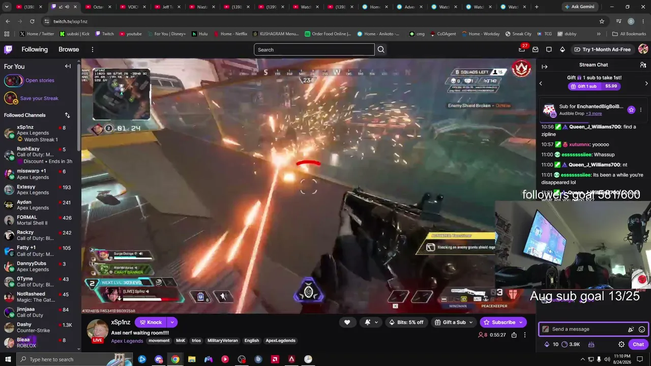Open the user avatar menu
Viewport: 651px width, 366px height.
point(643,49)
